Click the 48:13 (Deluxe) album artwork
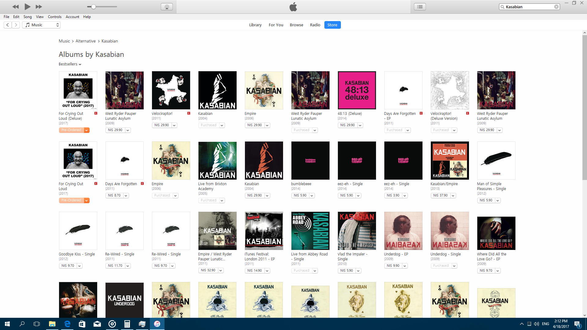Screen dimensions: 587x330 pyautogui.click(x=357, y=90)
